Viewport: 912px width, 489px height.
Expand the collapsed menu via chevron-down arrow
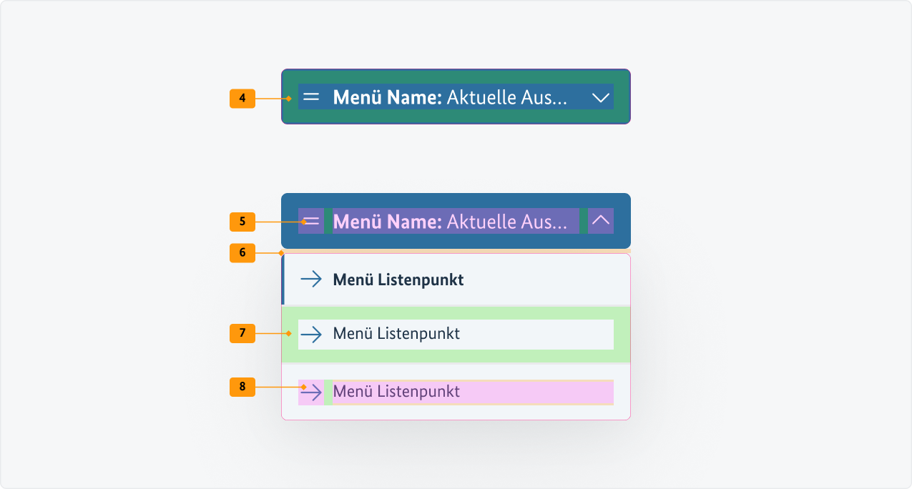pyautogui.click(x=601, y=97)
